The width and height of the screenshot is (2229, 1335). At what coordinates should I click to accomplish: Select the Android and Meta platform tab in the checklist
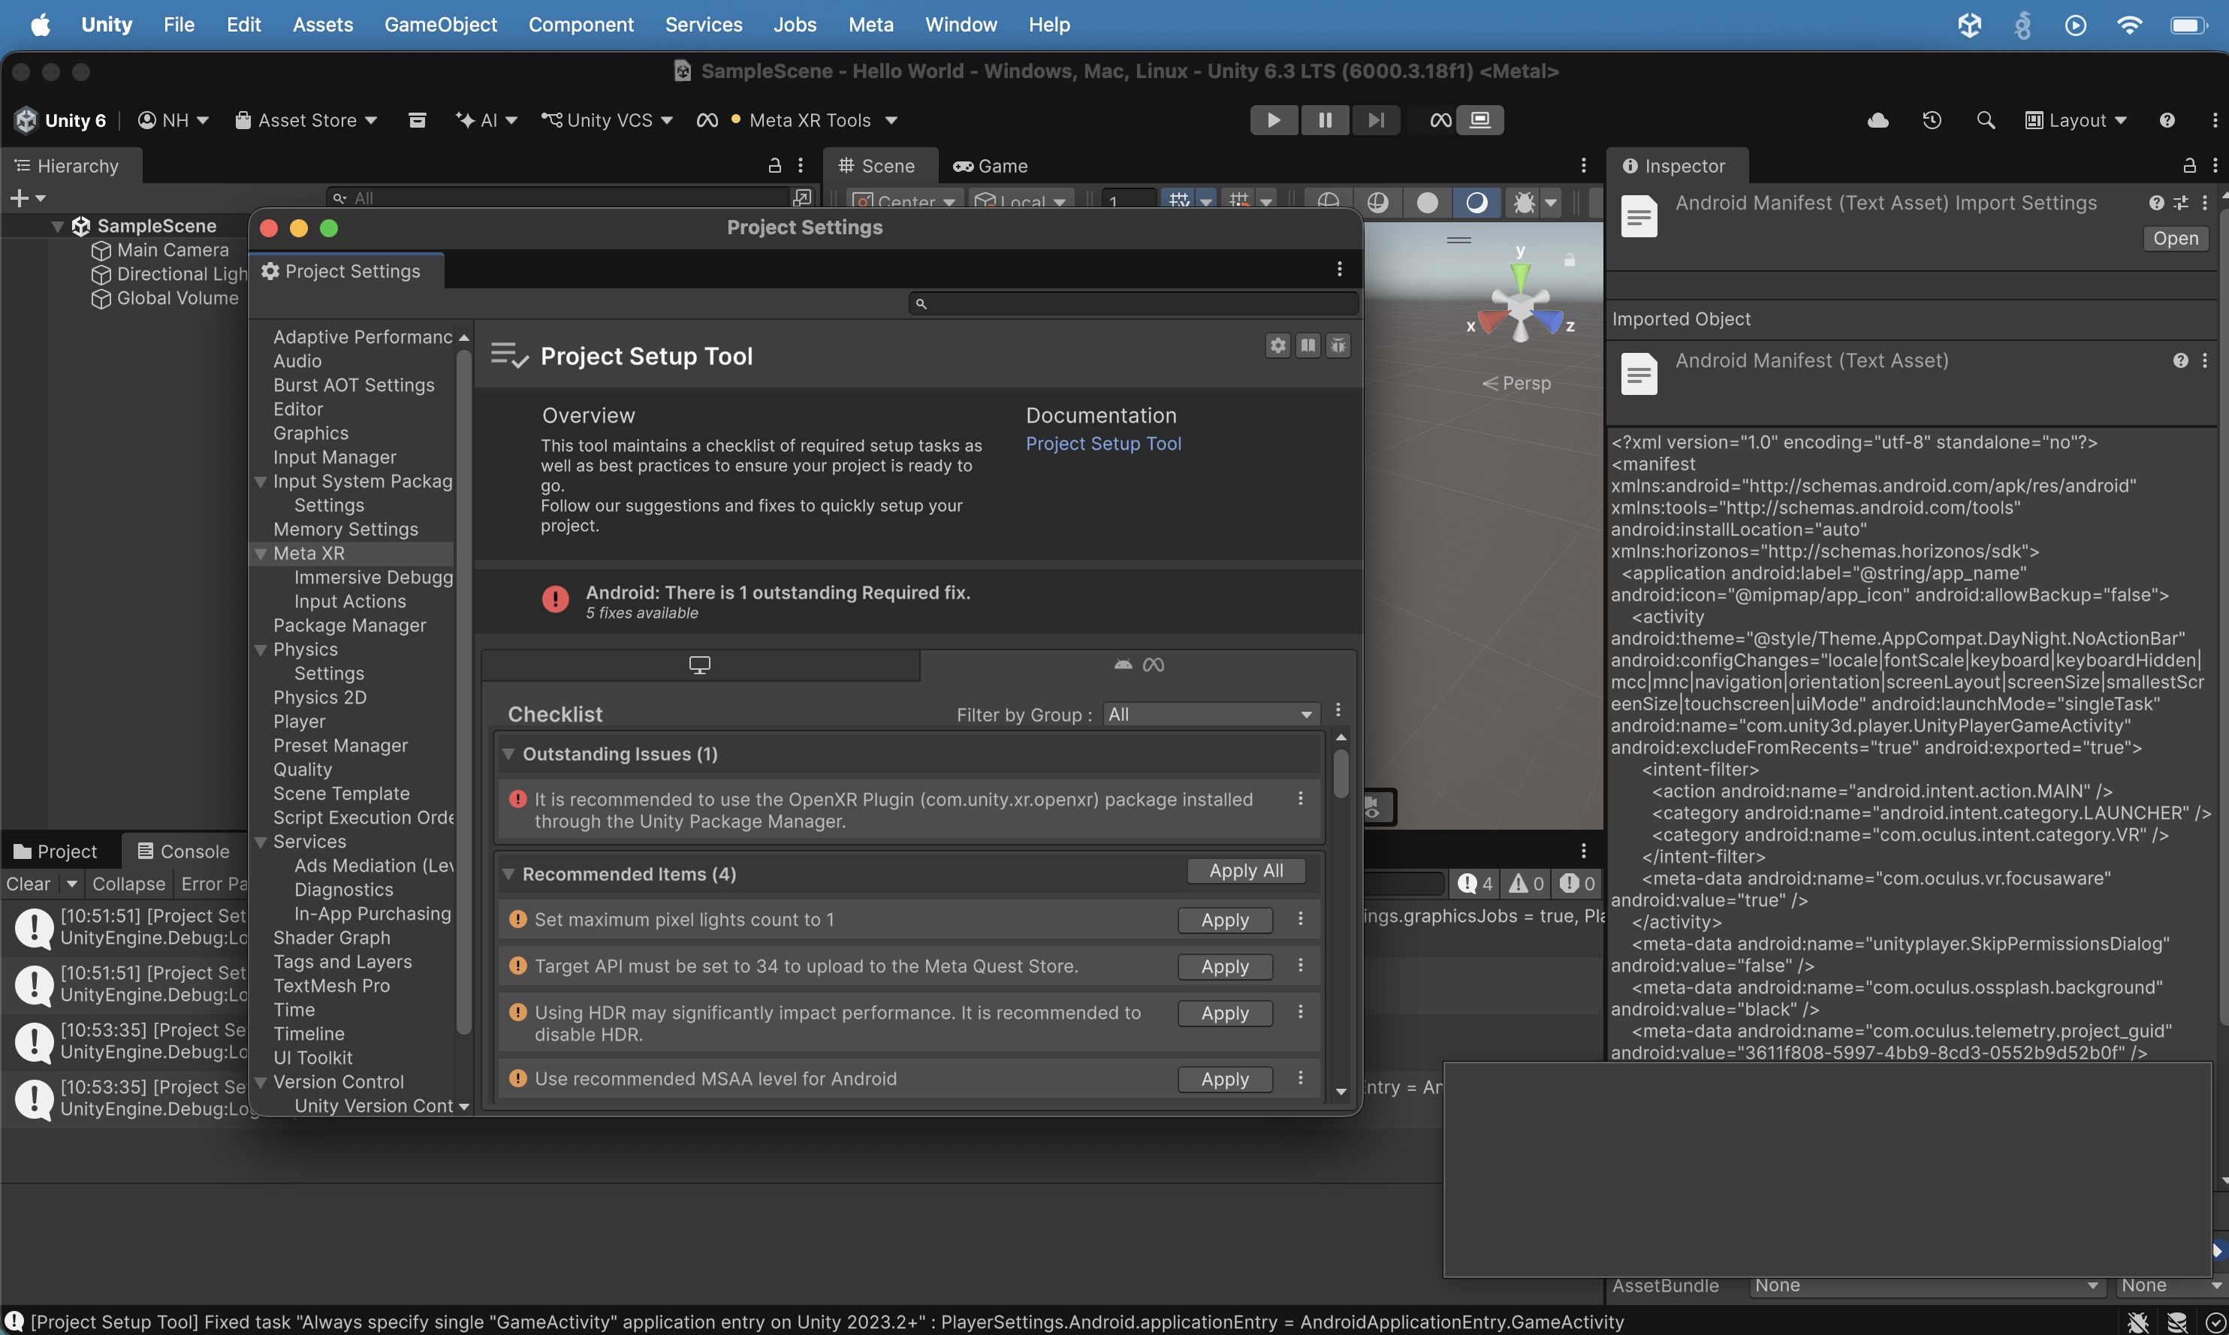1138,664
